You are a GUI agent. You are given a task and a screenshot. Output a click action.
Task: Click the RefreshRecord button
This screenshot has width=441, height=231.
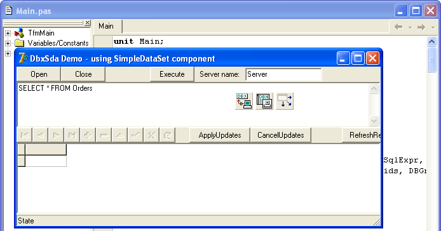[362, 135]
